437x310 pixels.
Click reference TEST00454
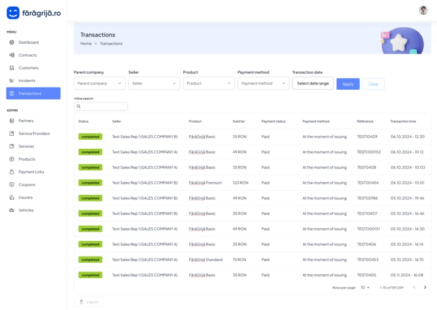pos(368,183)
